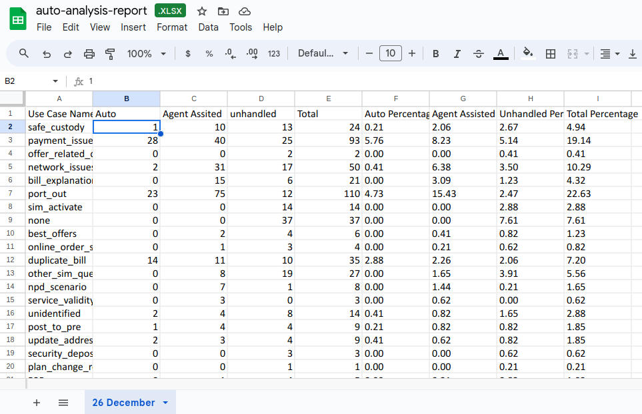Toggle bold formatting
The width and height of the screenshot is (642, 414).
tap(436, 54)
